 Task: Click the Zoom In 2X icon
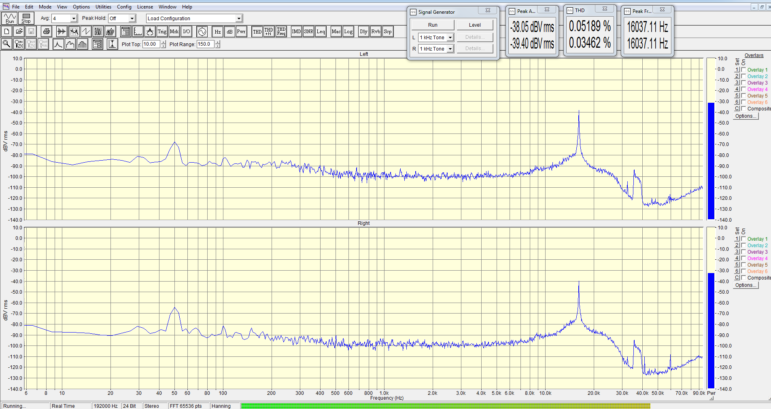point(19,44)
